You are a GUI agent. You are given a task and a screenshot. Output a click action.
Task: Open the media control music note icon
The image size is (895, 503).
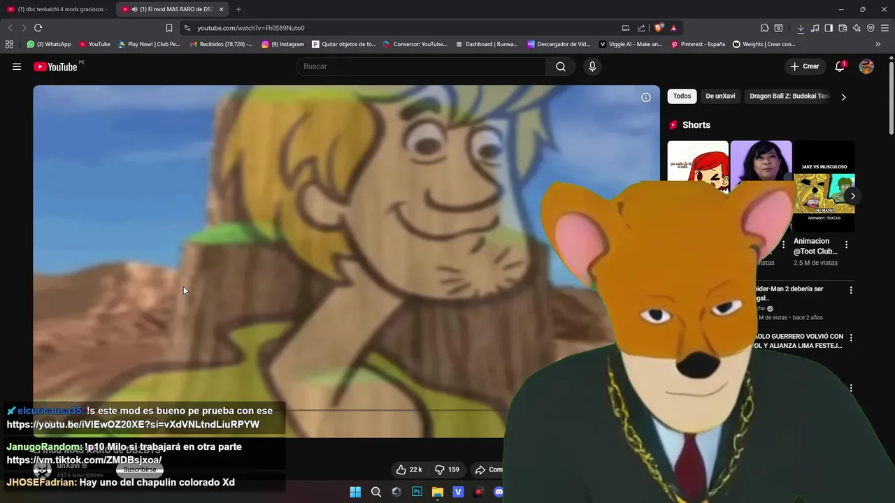pyautogui.click(x=815, y=28)
